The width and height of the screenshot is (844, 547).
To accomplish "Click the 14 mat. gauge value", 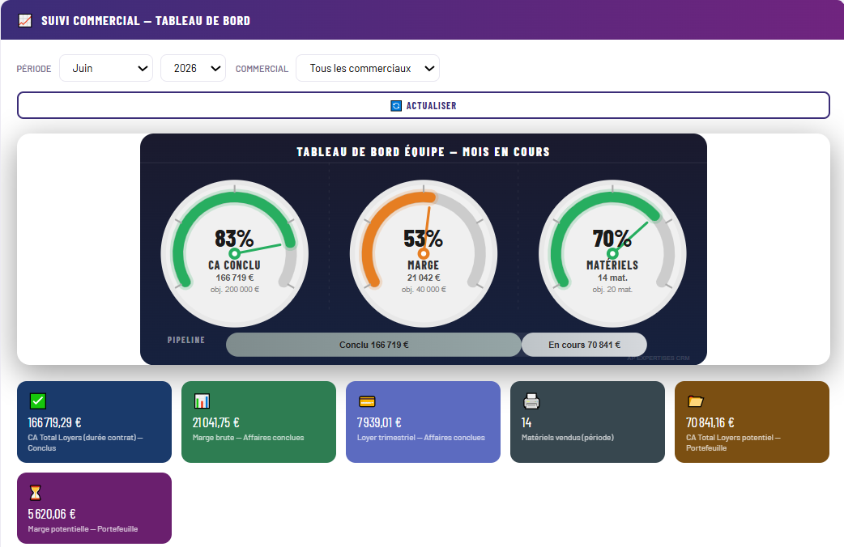I will pos(612,278).
